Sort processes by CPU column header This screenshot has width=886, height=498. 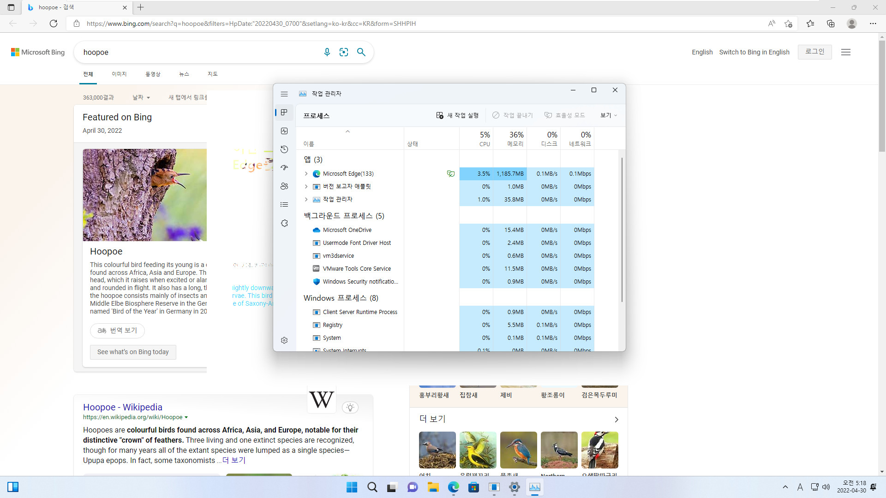coord(476,138)
